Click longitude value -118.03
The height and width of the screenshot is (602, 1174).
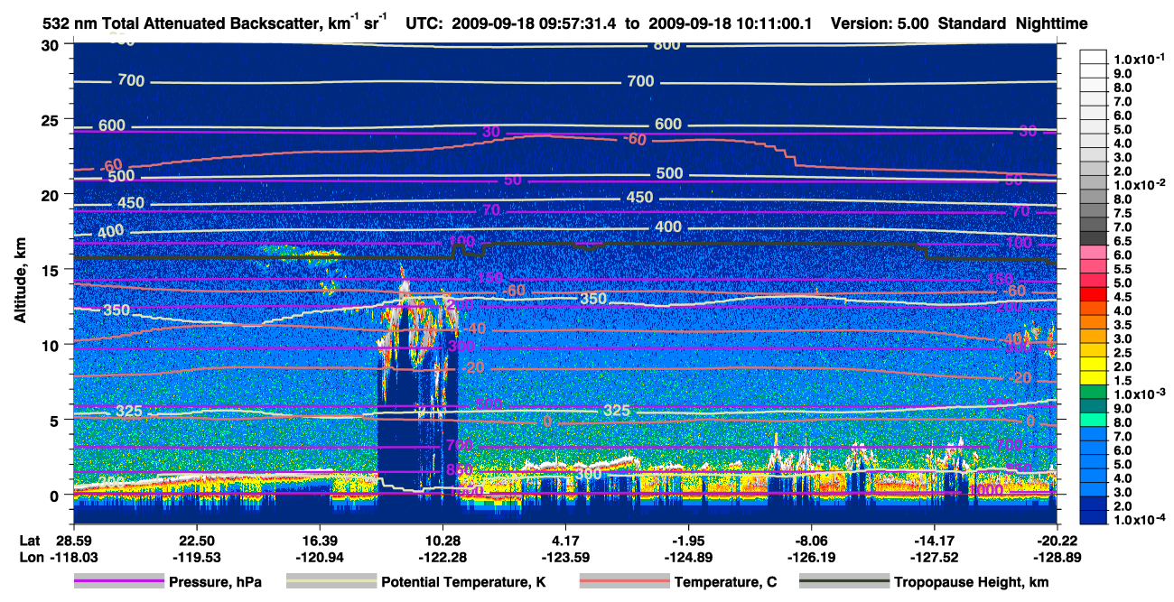pos(73,556)
